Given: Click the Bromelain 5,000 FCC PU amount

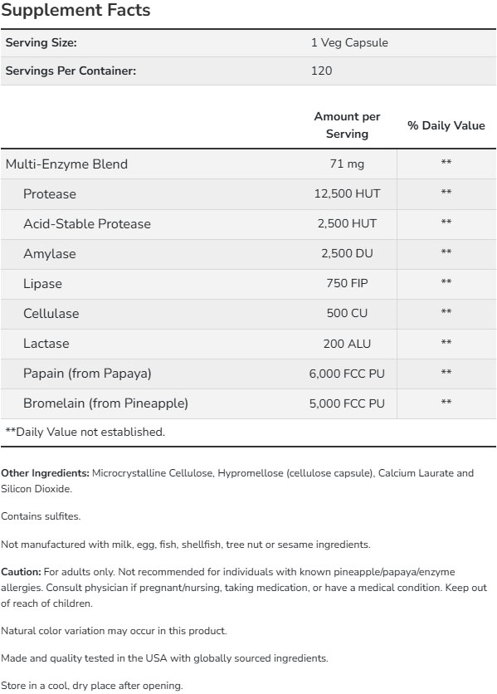Looking at the screenshot, I should point(347,403).
